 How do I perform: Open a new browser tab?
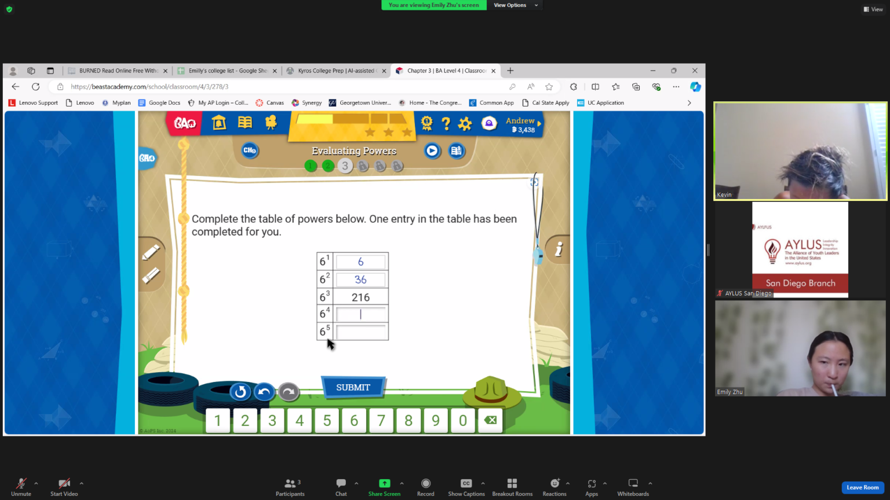point(510,71)
